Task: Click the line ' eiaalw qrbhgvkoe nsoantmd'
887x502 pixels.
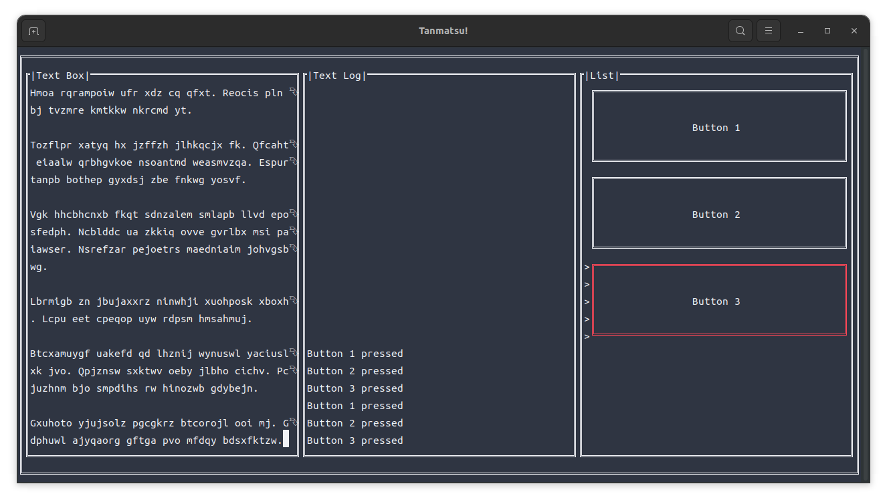Action: [163, 162]
